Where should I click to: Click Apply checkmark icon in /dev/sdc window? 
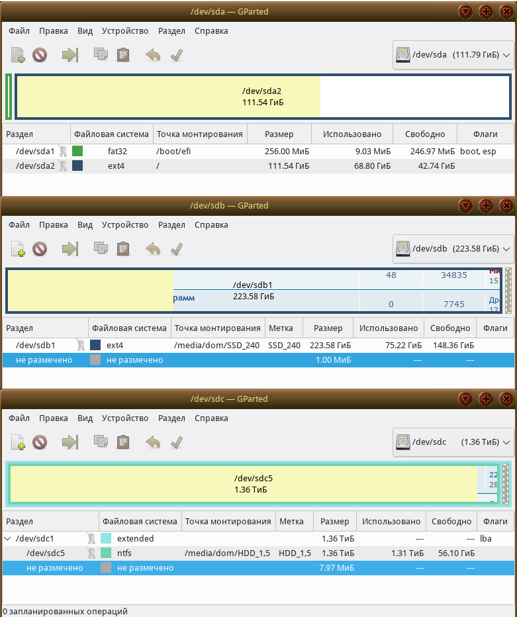177,443
